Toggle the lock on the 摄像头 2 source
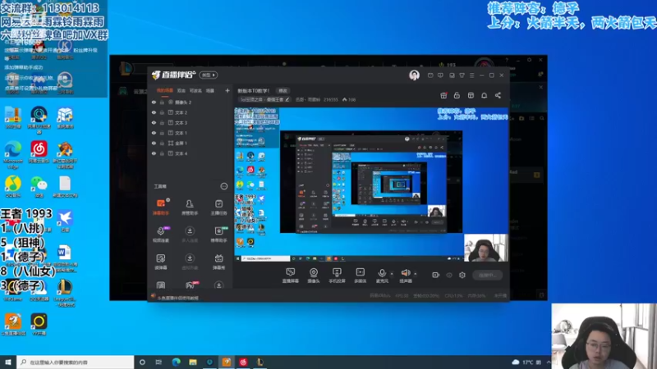 tap(162, 102)
